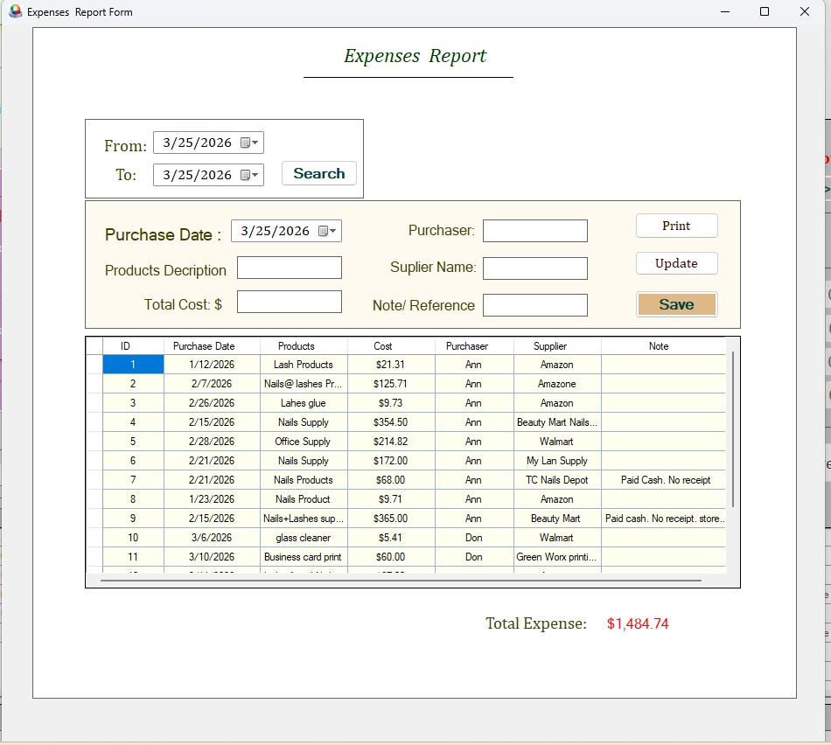
Task: Open the From date calendar dropdown
Action: click(x=255, y=142)
